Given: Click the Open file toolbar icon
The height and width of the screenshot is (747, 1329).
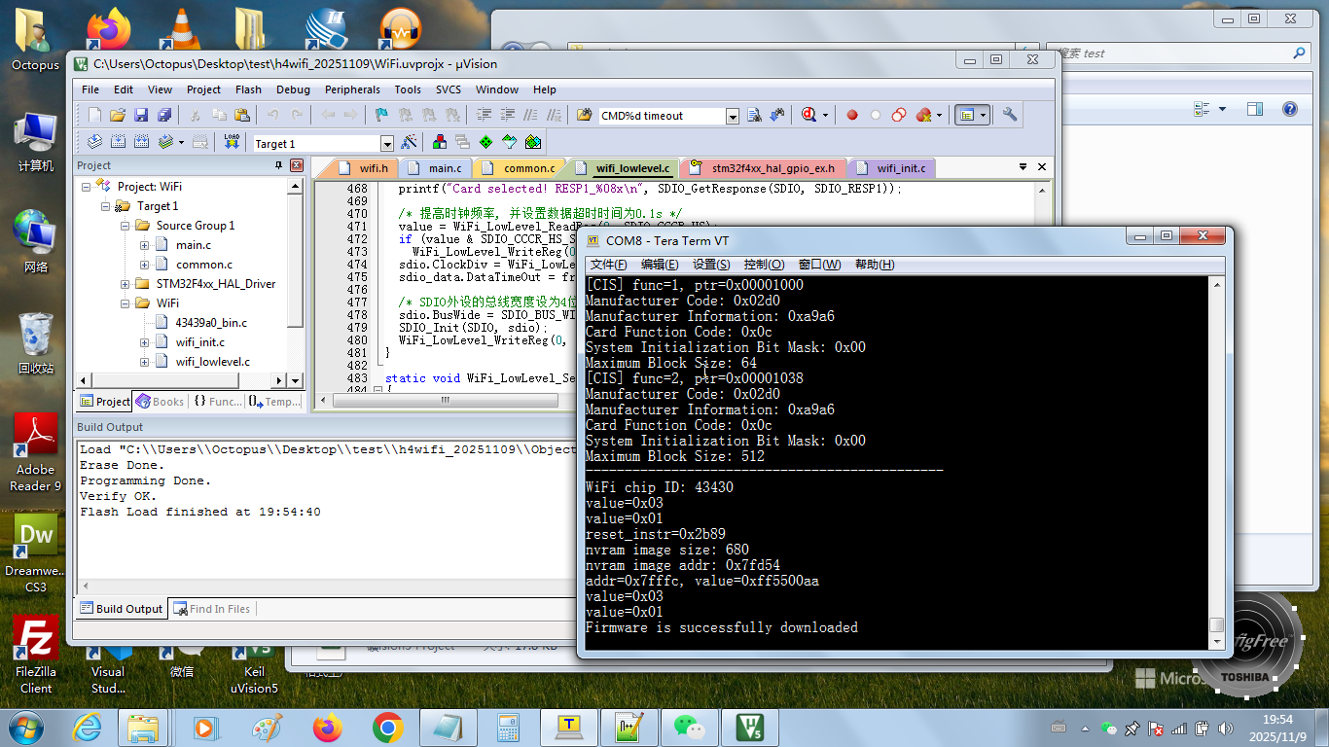Looking at the screenshot, I should point(119,115).
